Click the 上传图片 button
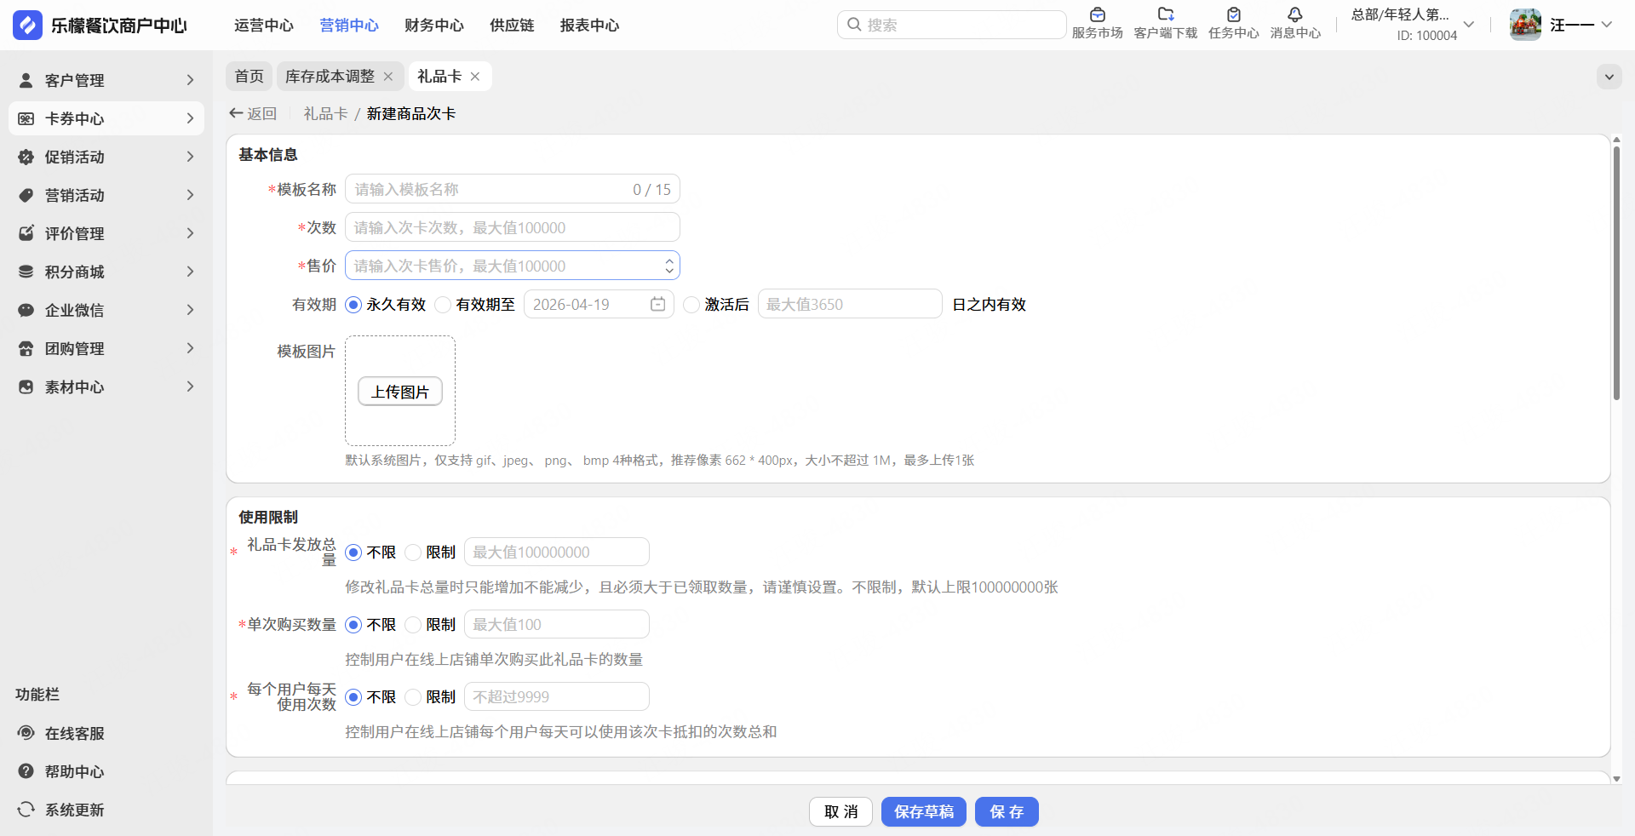 click(400, 392)
